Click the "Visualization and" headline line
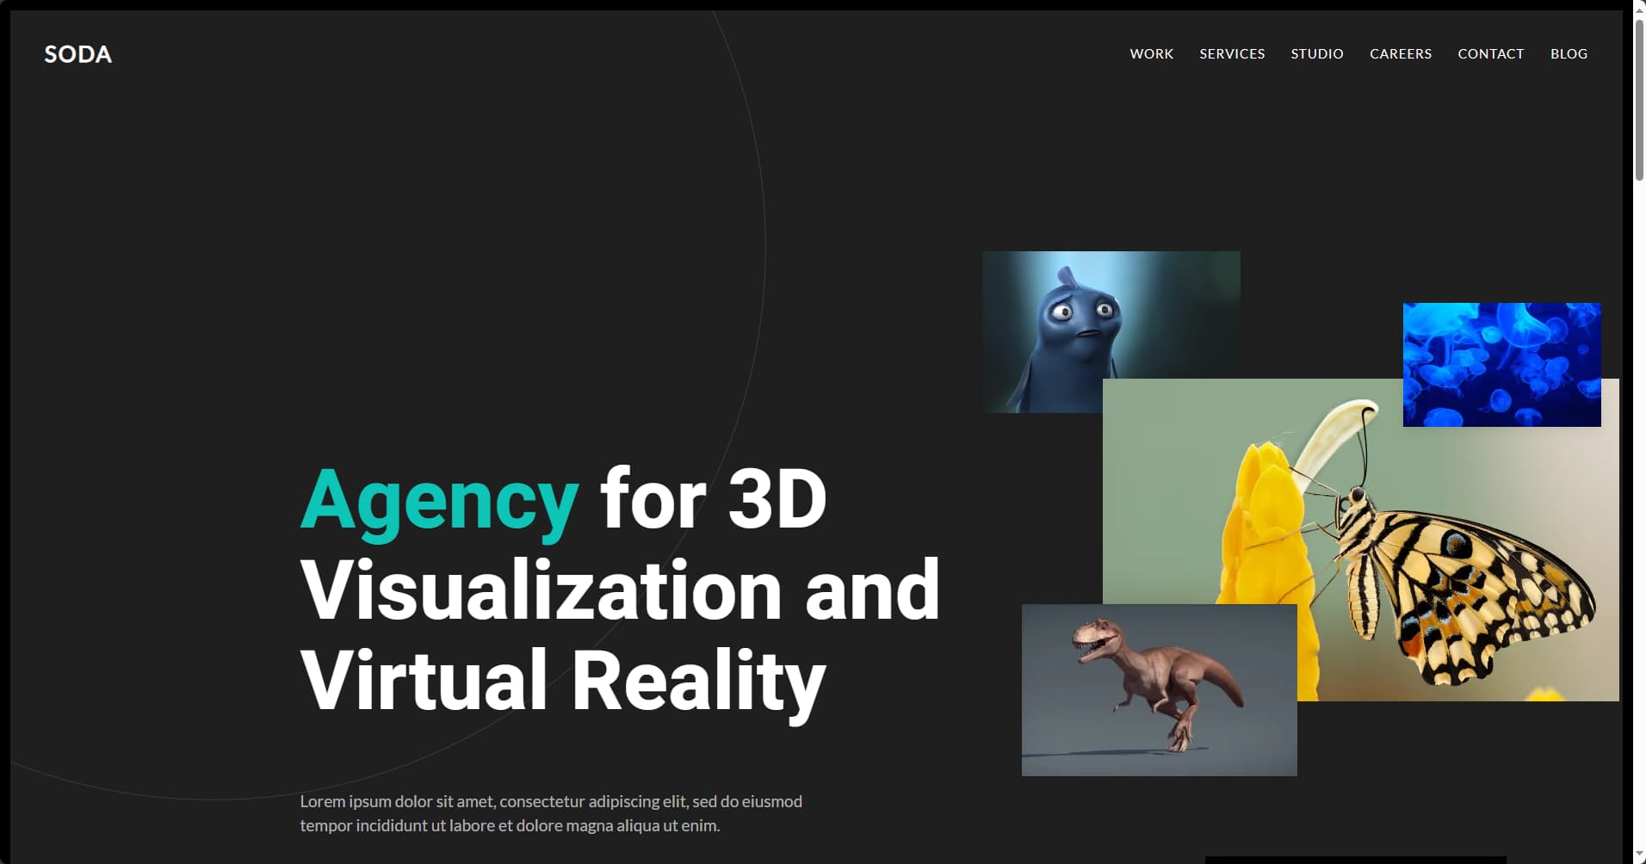Screen dimensions: 1646x864 tap(620, 590)
